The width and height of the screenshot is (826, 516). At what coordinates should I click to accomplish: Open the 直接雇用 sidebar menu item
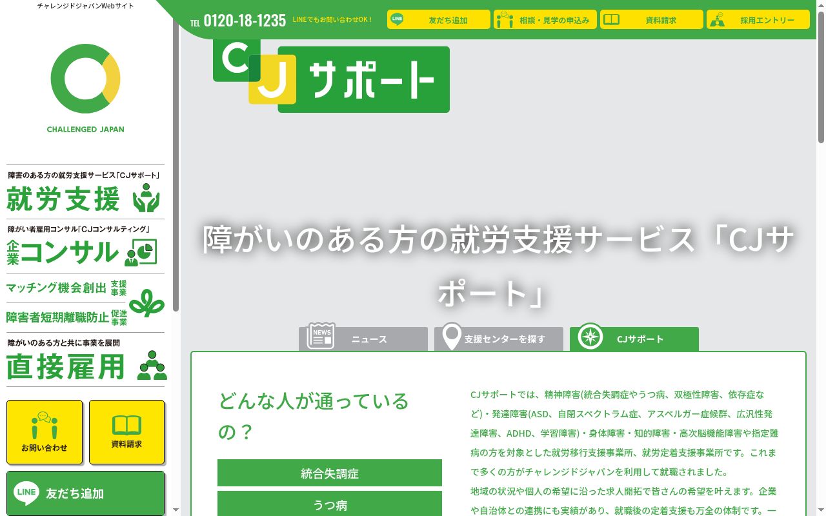(x=85, y=360)
